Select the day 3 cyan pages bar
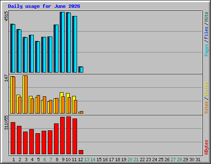The image size is (211, 164). click(x=26, y=55)
